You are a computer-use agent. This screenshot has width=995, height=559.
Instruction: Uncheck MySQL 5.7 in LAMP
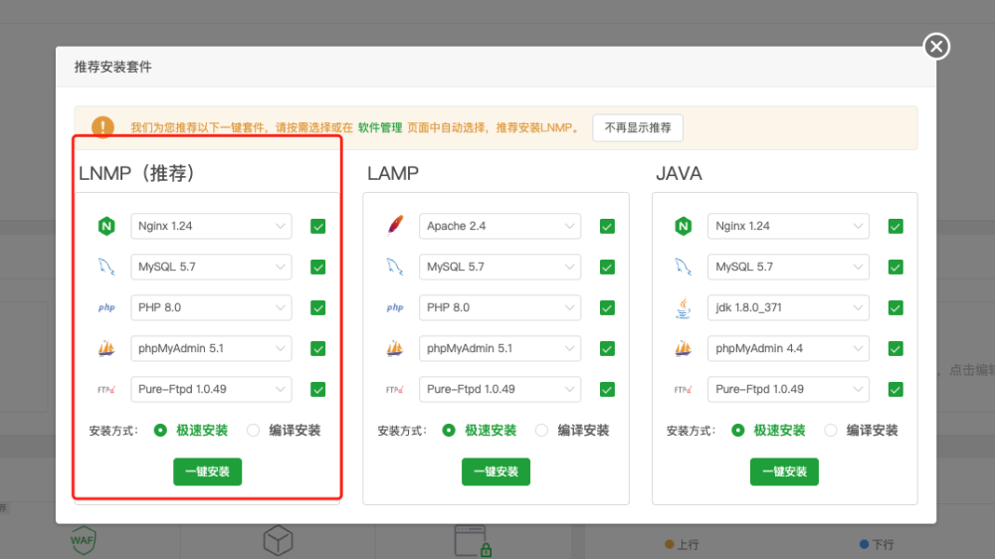coord(607,268)
